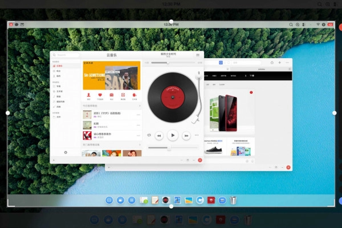Open more options beside the next-track button
Viewport: 342px width, 228px height.
pyautogui.click(x=197, y=135)
